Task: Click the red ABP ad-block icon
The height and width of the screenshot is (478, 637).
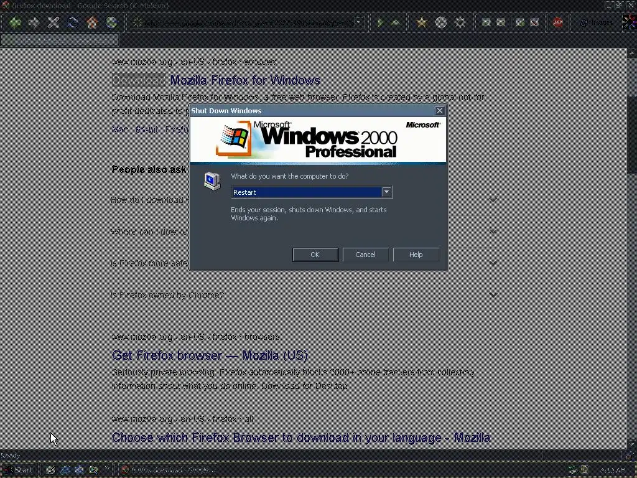Action: tap(558, 23)
